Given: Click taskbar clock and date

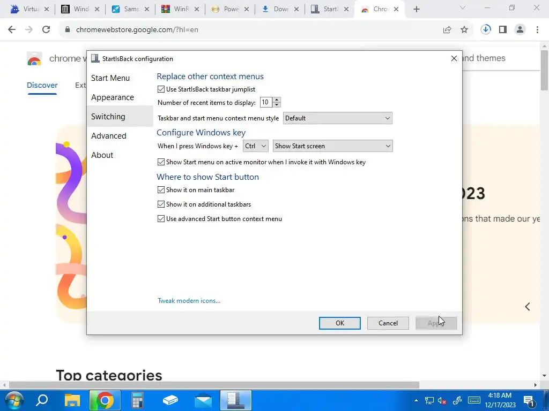Looking at the screenshot, I should point(500,400).
